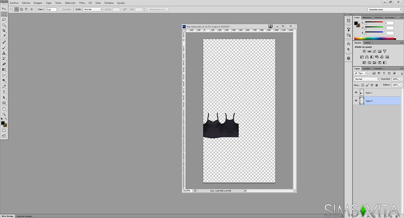This screenshot has height=218, width=404.
Task: Click the Color Balance adjustment icon
Action: [x=367, y=57]
